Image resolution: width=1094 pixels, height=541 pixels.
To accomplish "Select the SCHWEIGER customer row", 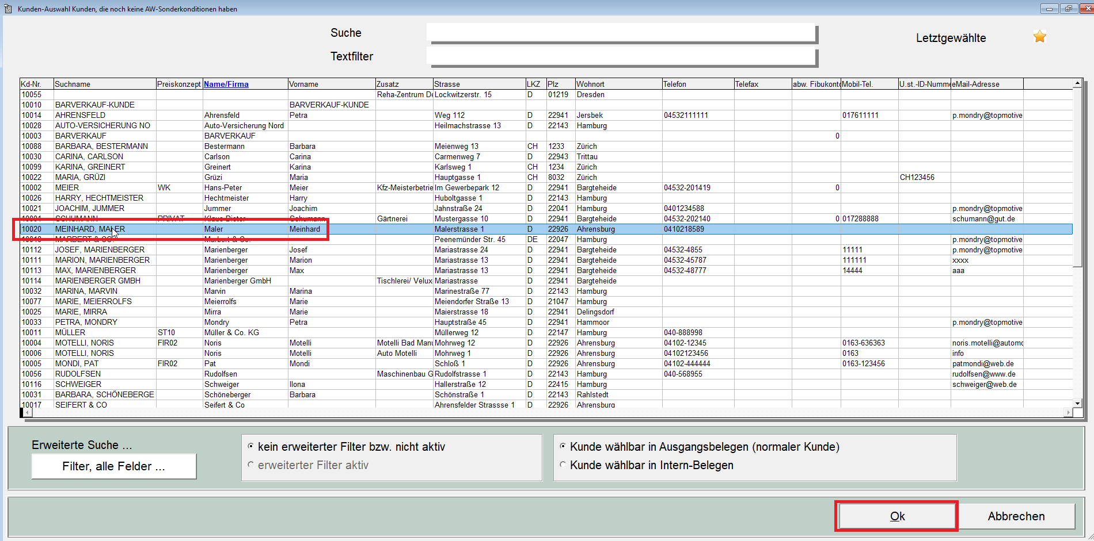I will [x=546, y=384].
